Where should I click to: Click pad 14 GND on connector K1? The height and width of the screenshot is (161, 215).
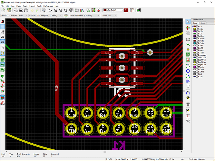pyautogui.click(x=166, y=129)
